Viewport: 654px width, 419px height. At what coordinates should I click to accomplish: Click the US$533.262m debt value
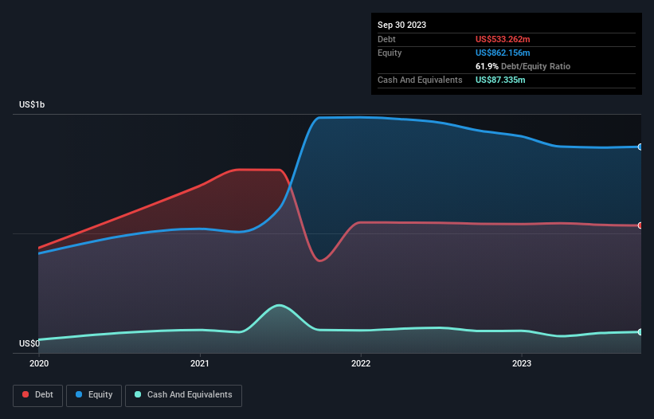click(503, 39)
